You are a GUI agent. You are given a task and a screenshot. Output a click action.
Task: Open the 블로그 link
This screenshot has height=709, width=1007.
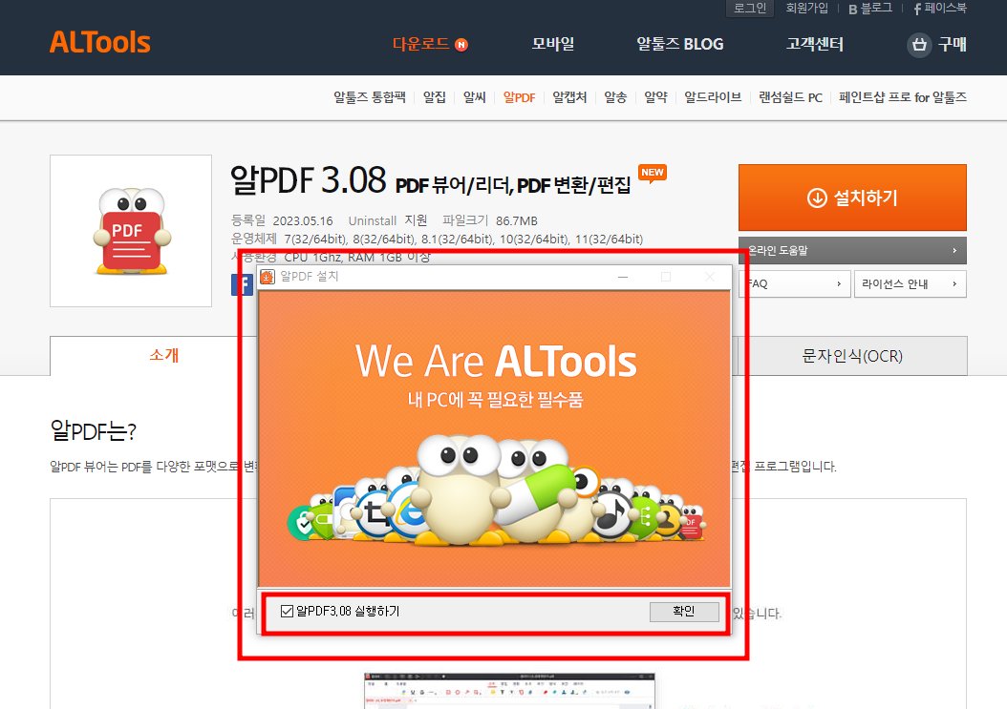(870, 9)
